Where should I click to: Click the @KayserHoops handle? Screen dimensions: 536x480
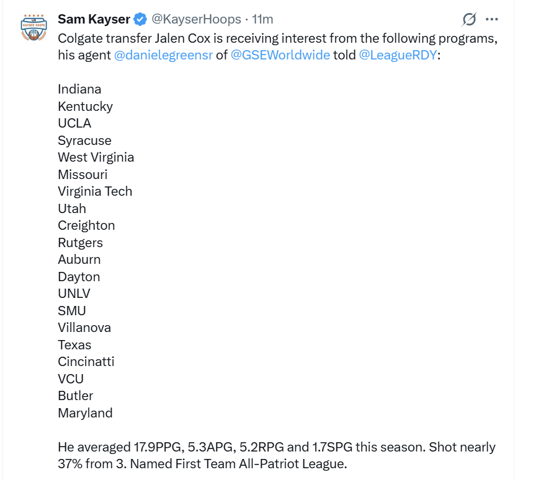pos(196,19)
